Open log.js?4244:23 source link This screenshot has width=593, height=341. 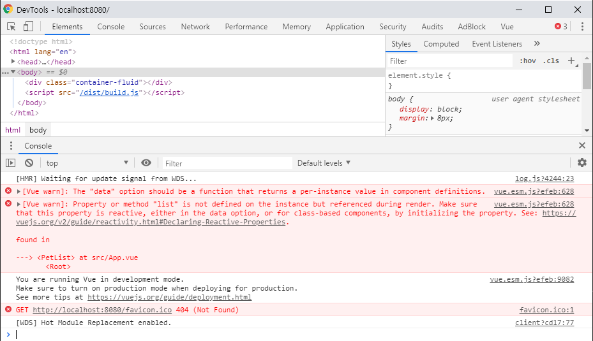(x=544, y=178)
